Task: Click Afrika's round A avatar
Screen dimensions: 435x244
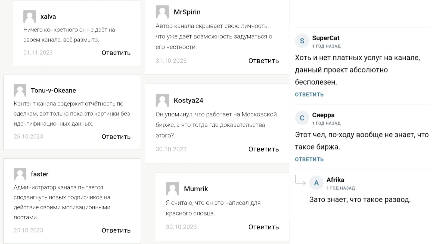Action: point(316,183)
